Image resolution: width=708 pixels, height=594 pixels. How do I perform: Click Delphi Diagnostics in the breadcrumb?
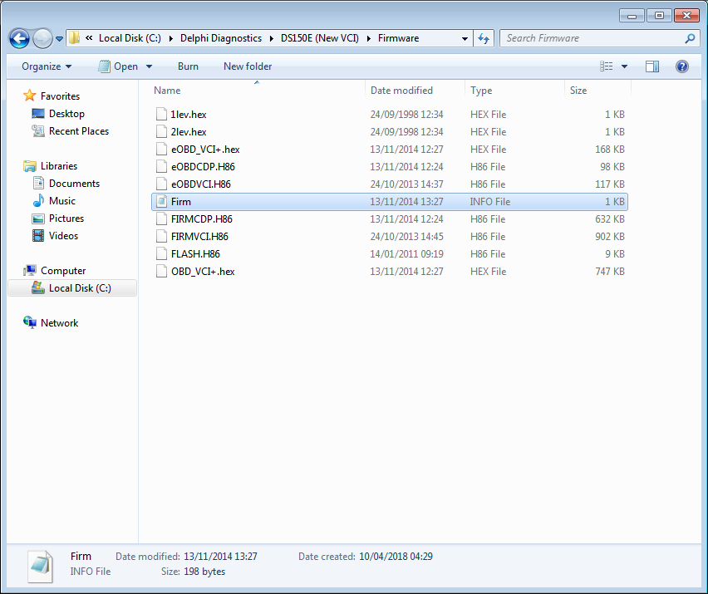pyautogui.click(x=221, y=38)
